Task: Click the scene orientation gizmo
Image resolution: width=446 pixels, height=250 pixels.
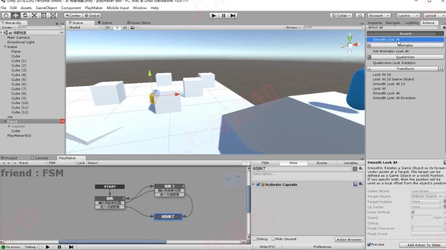Action: tap(350, 44)
